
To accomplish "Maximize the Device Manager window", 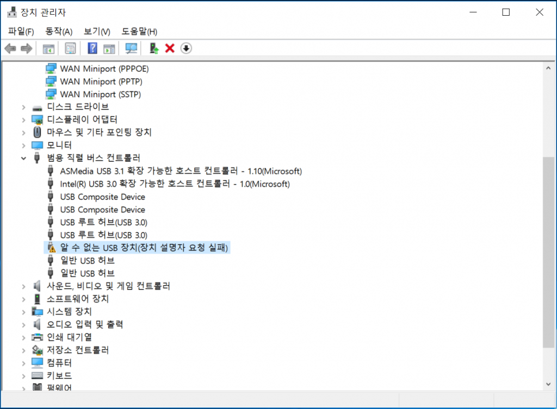I will click(x=506, y=12).
